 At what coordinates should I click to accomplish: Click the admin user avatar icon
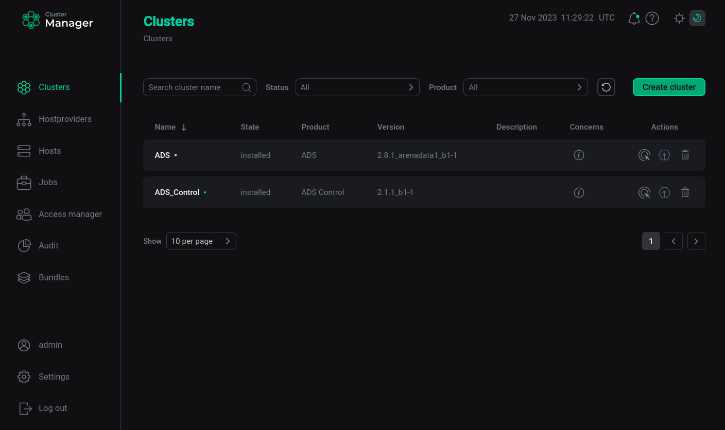click(x=24, y=345)
